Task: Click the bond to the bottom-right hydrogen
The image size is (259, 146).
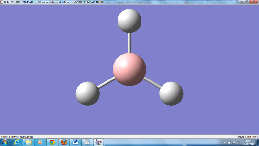Action: [152, 82]
